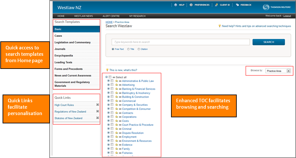The image size is (296, 158).
Task: Select Government and Regulatory Materials template
Action: [76, 84]
